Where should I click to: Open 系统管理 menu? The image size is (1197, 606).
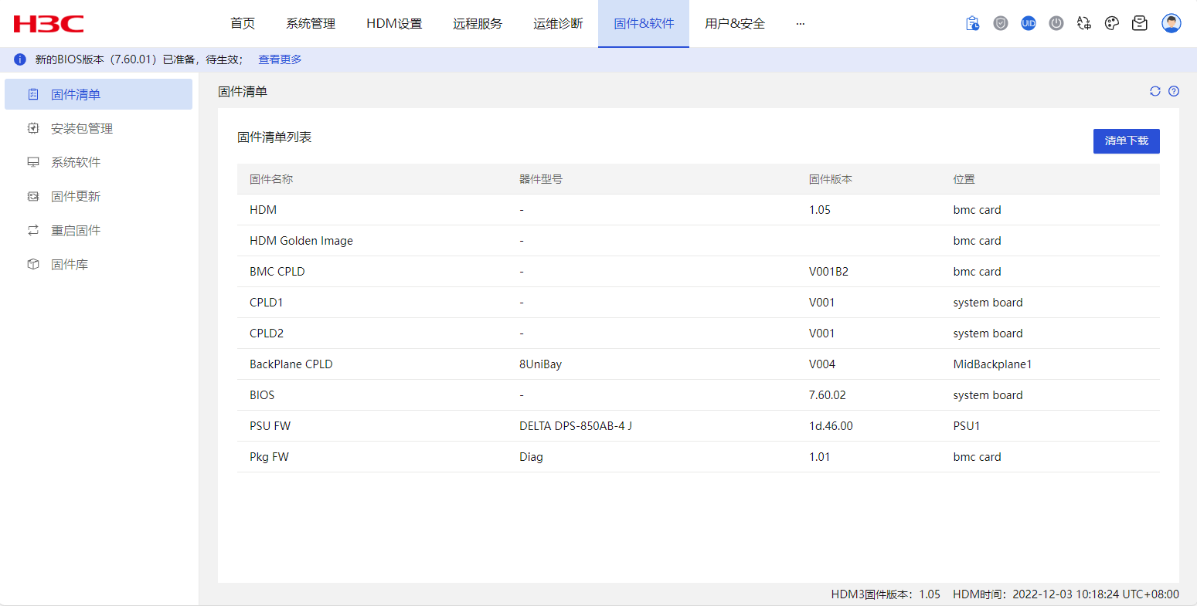coord(311,23)
